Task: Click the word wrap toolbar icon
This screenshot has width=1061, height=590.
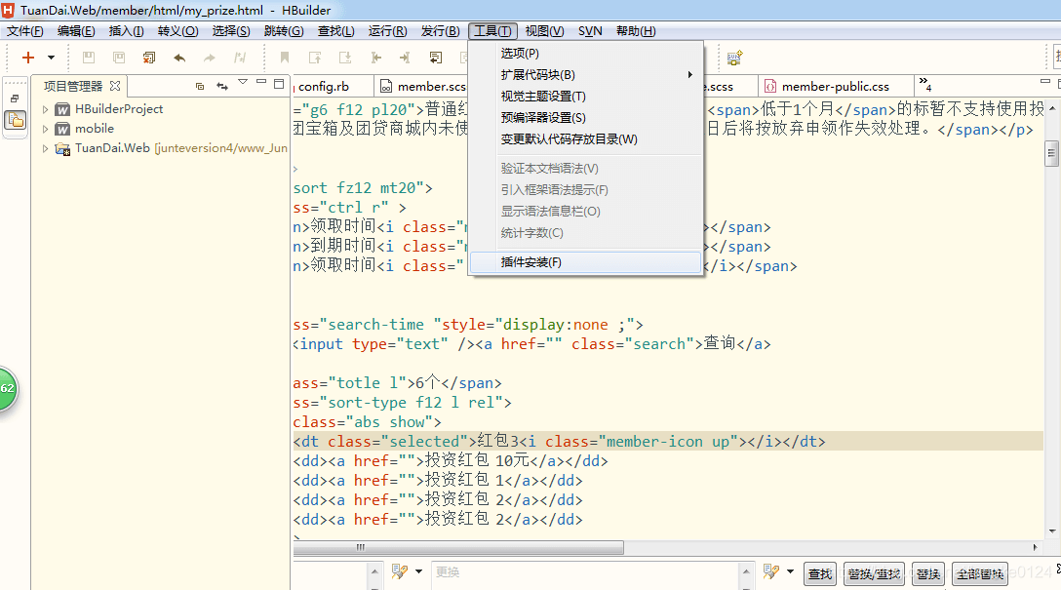Action: point(436,58)
